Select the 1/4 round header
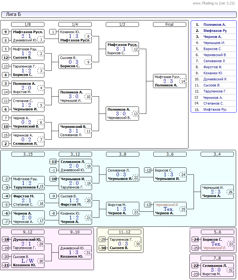The width and height of the screenshot is (238, 280). [x=75, y=25]
